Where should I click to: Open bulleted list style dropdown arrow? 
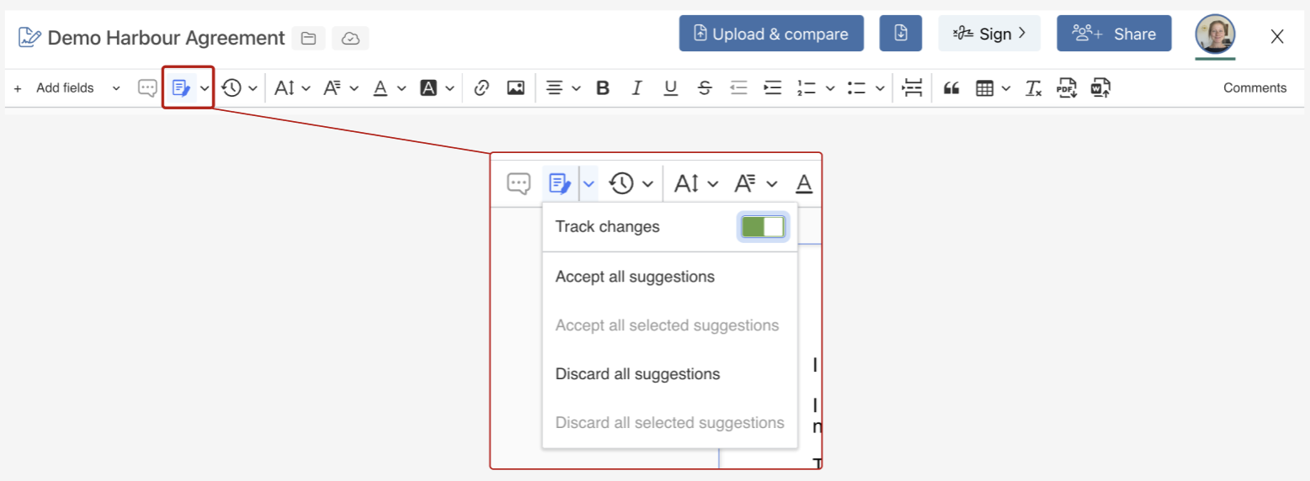tap(880, 87)
